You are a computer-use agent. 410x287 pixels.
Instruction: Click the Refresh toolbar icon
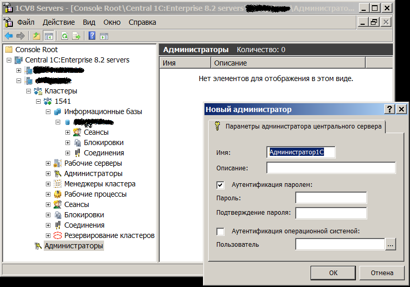[64, 36]
